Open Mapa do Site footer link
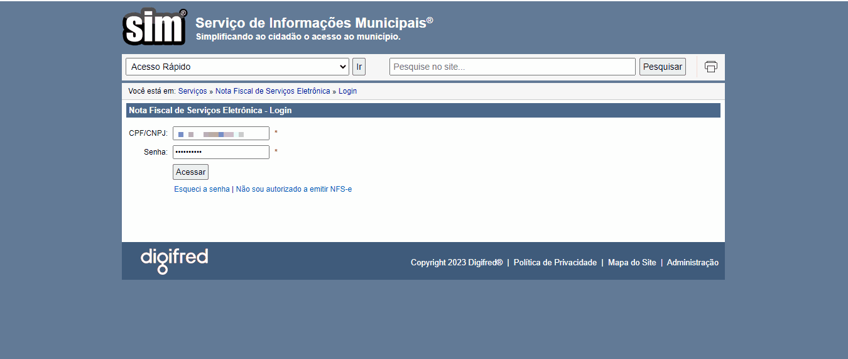 click(x=632, y=263)
